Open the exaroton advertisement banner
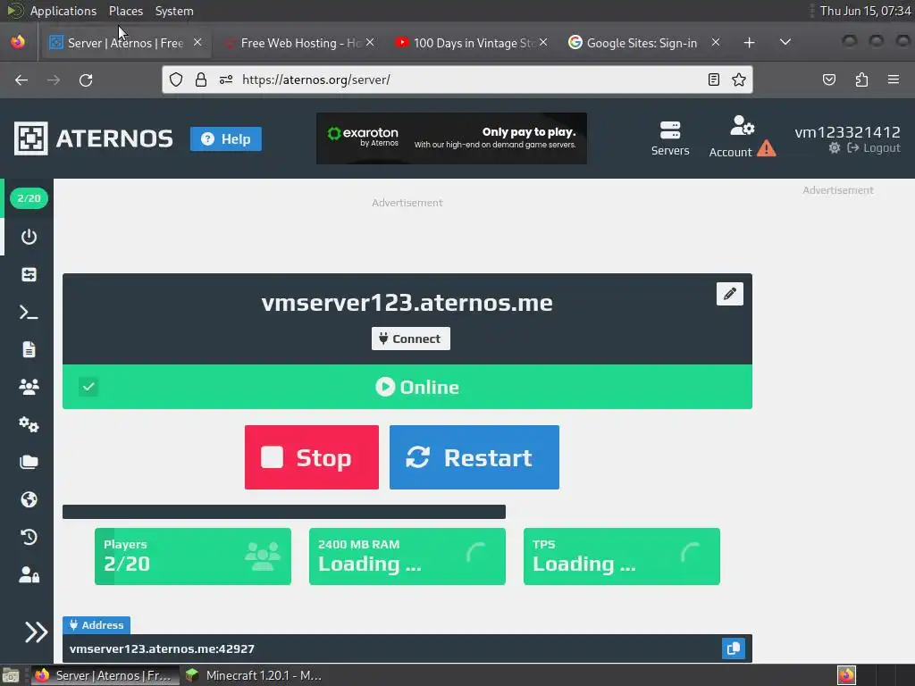Screen dimensions: 915x686 (x=451, y=138)
